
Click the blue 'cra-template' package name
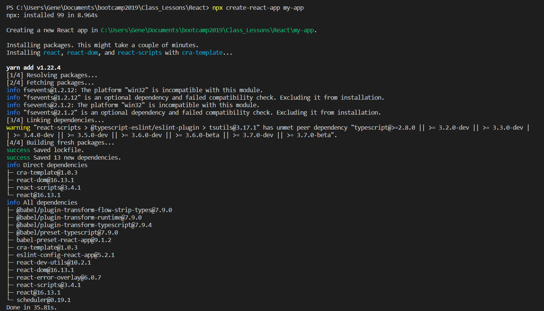[x=202, y=53]
